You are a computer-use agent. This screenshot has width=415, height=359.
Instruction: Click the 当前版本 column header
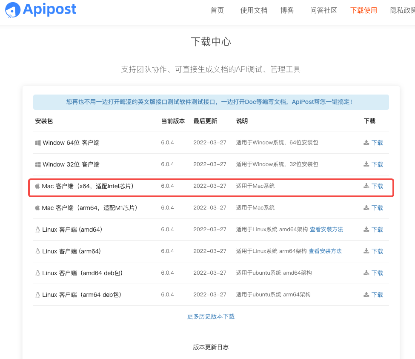point(173,121)
